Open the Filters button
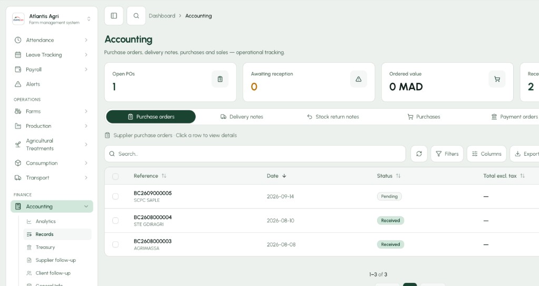Image resolution: width=539 pixels, height=286 pixels. point(447,154)
